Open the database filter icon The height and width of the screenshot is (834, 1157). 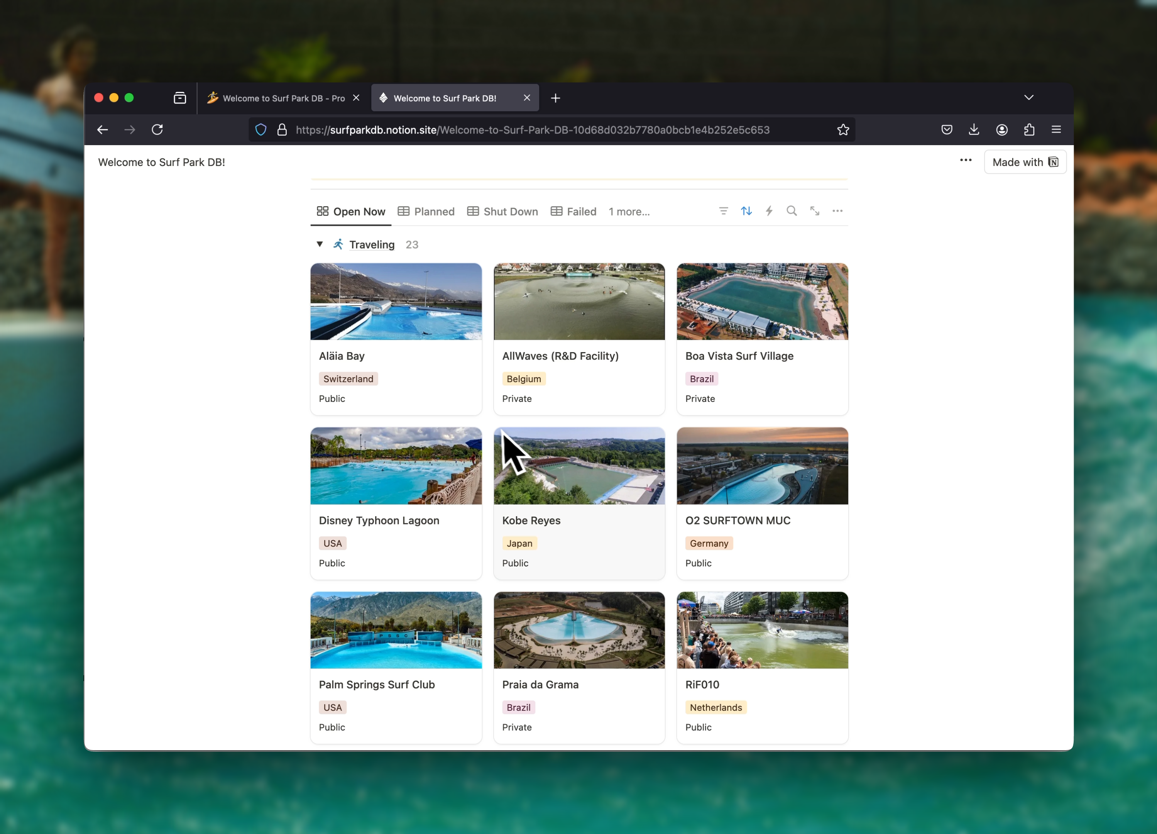723,211
